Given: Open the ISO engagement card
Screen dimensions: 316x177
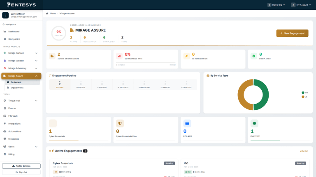Looking at the screenshot, I should (245, 168).
